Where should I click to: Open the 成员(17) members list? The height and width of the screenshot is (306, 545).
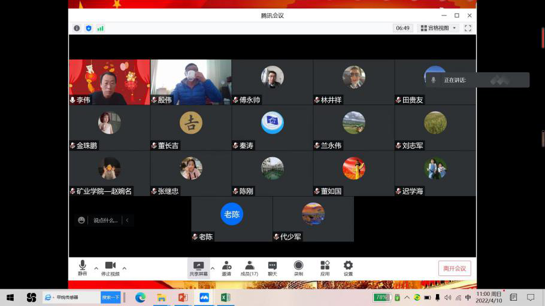[249, 268]
